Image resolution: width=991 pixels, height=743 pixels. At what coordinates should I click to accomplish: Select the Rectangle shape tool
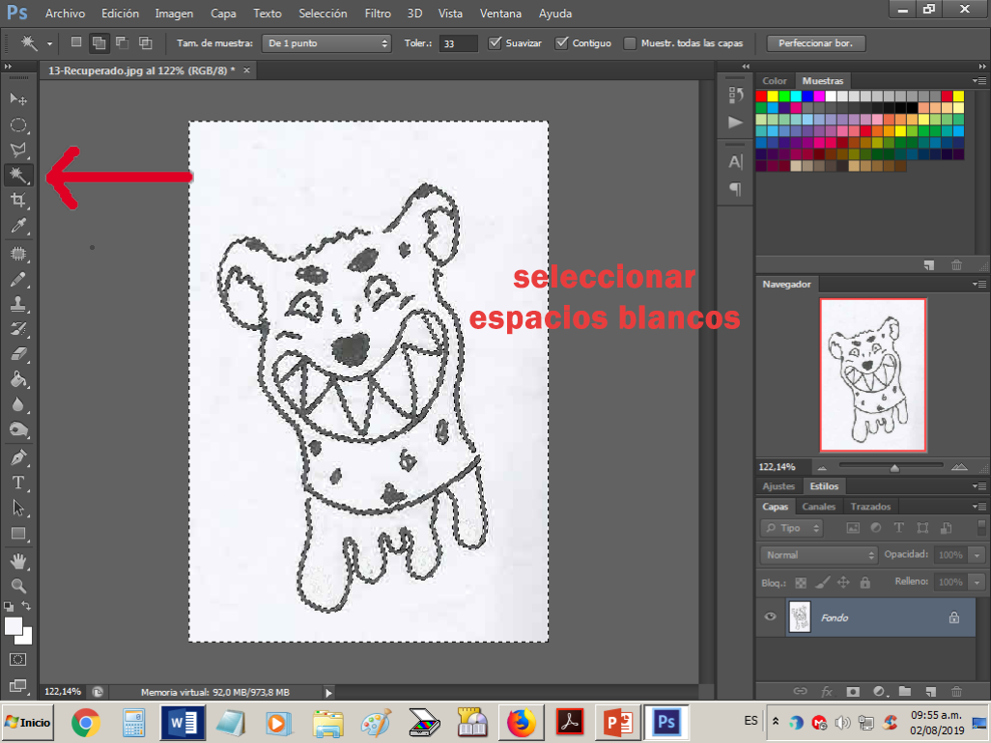18,534
